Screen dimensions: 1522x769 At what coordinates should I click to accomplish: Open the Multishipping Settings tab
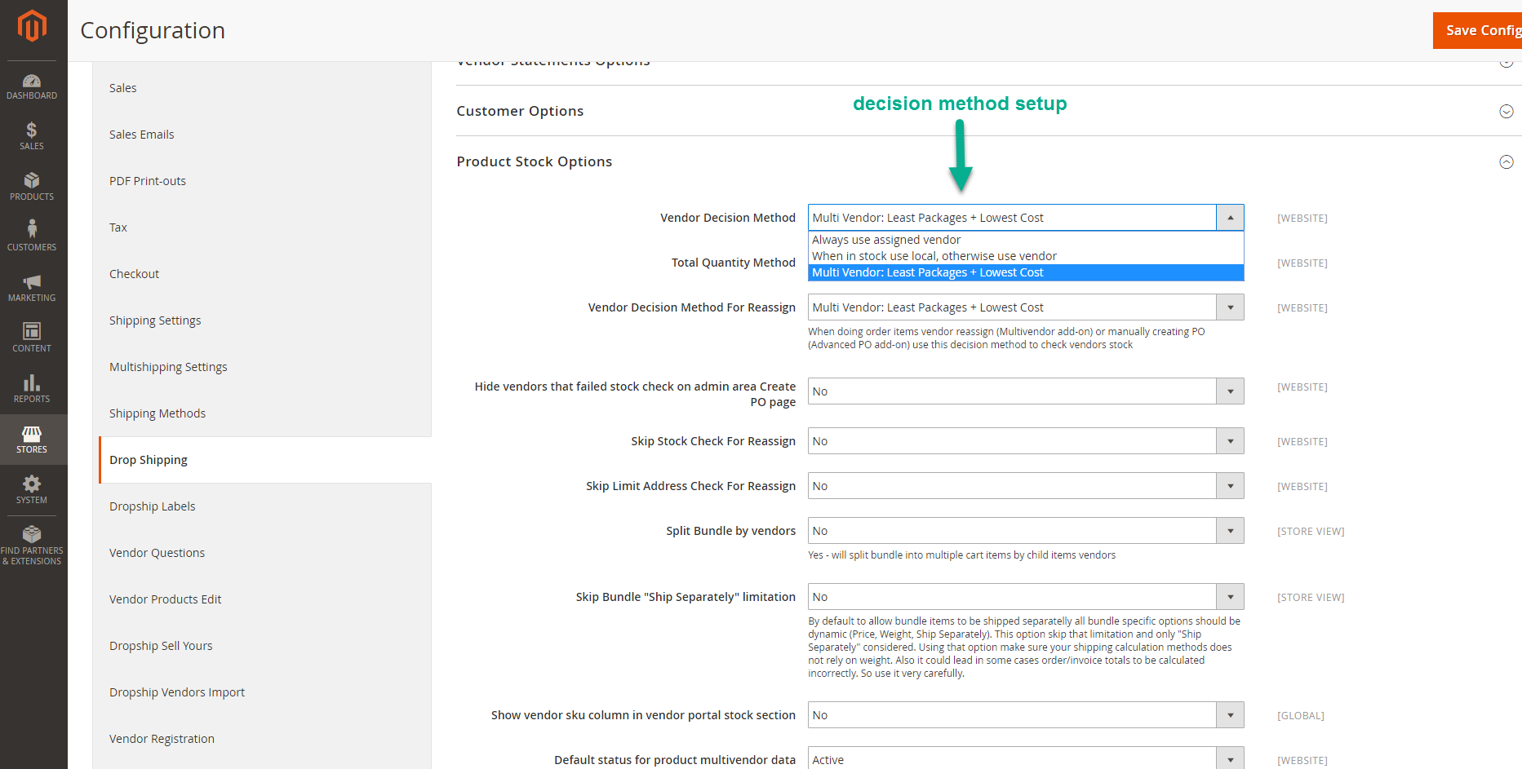(262, 367)
